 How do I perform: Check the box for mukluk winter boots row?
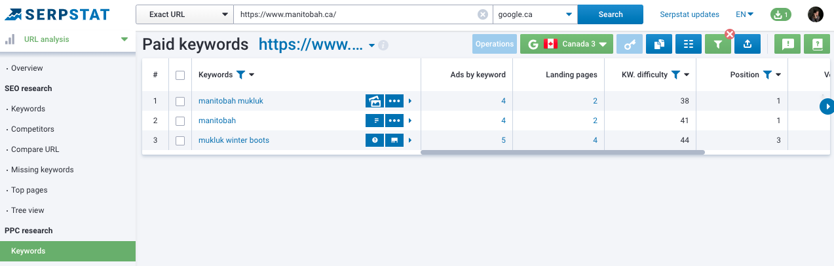tap(180, 141)
